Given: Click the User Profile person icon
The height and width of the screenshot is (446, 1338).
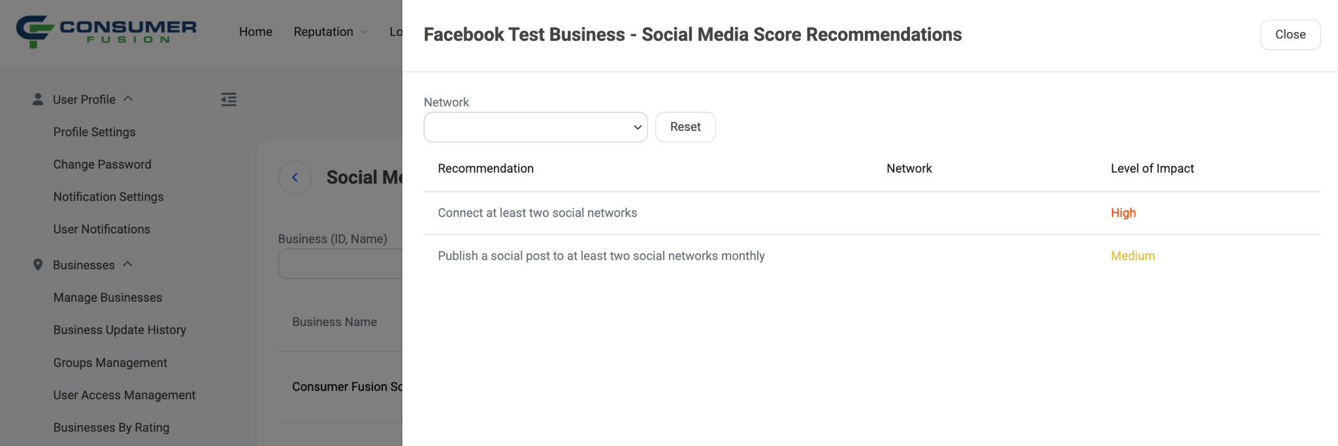Looking at the screenshot, I should point(38,99).
